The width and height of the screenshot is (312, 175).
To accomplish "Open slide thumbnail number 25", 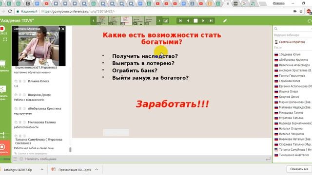I will point(150,20).
